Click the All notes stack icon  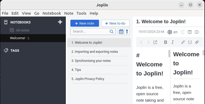pos(12,30)
